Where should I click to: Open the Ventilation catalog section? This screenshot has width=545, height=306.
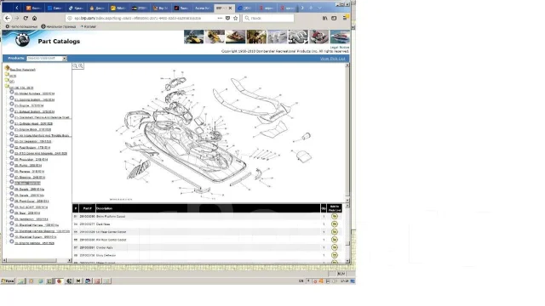pos(32,219)
